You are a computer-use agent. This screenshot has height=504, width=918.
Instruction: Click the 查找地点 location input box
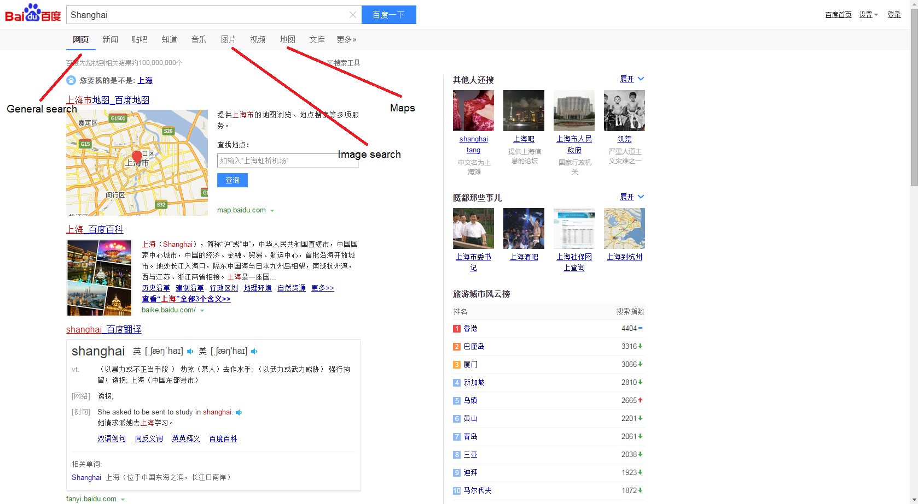click(x=288, y=161)
